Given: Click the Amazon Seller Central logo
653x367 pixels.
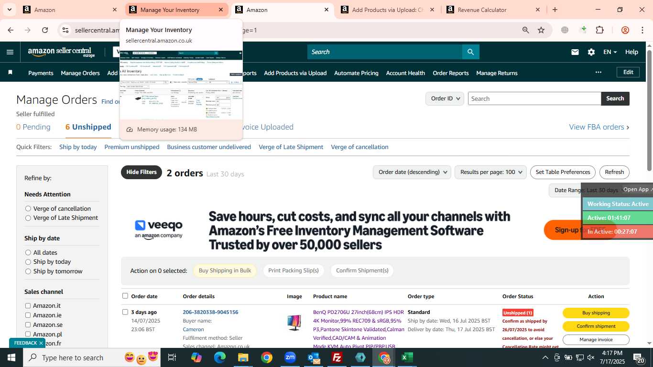Looking at the screenshot, I should tap(61, 52).
